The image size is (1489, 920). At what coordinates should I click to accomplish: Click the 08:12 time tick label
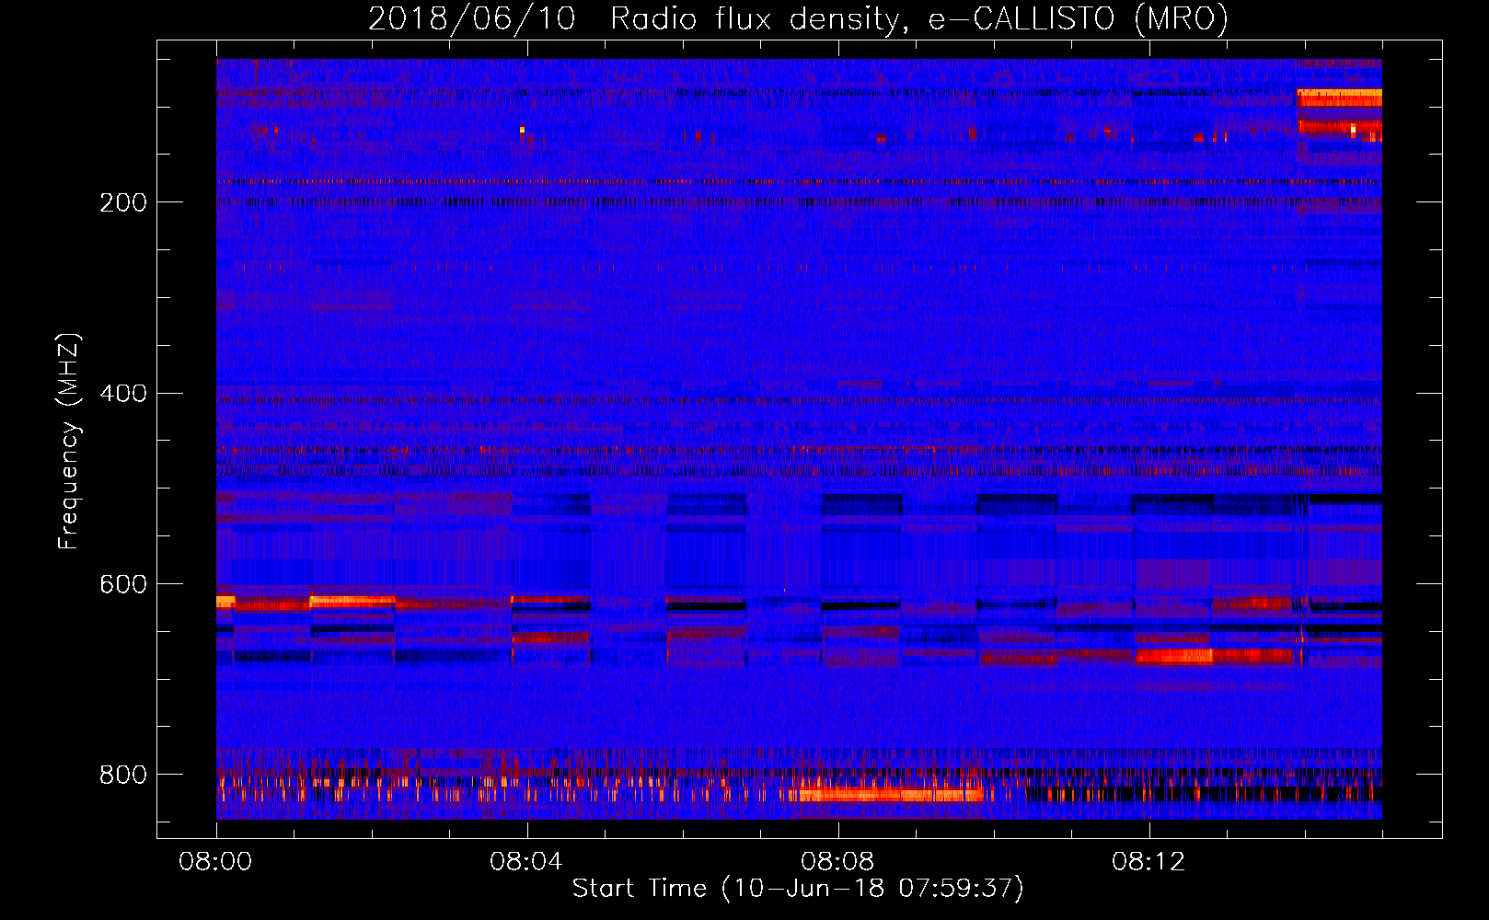(1148, 862)
